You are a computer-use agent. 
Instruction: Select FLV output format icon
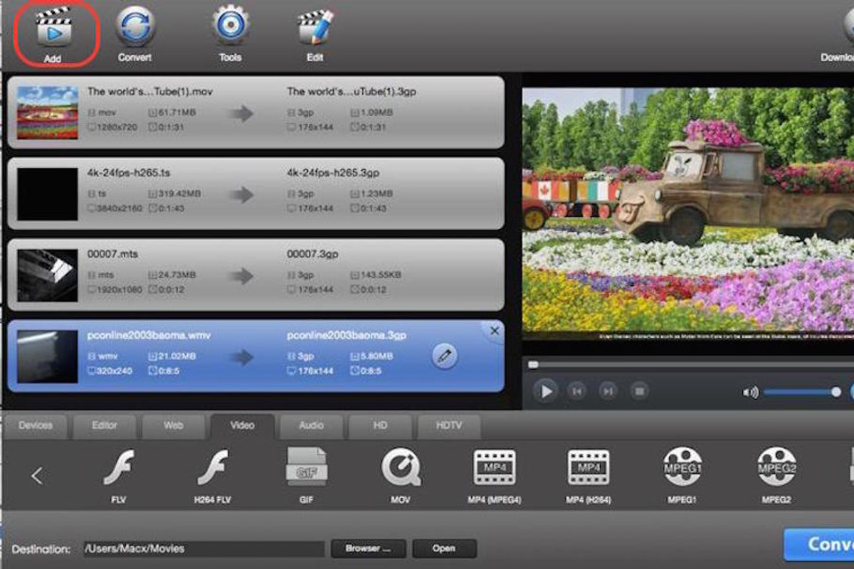(x=118, y=468)
